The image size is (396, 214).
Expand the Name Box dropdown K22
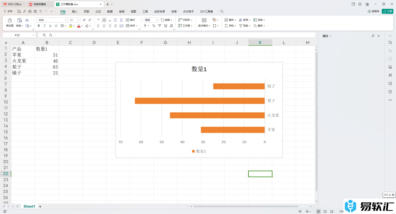pyautogui.click(x=33, y=35)
